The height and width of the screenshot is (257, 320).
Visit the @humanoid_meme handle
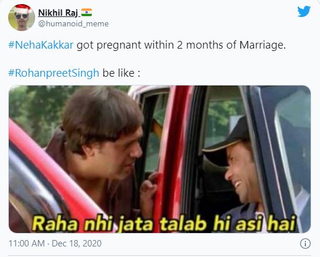point(74,23)
